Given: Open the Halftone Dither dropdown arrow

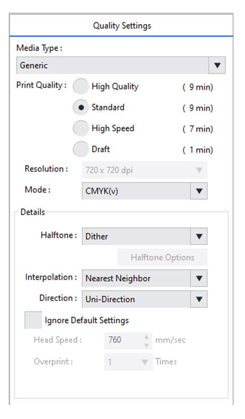Looking at the screenshot, I should tap(199, 236).
